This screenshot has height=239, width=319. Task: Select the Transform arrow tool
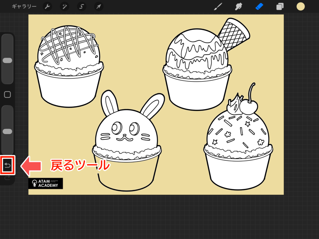click(x=99, y=7)
